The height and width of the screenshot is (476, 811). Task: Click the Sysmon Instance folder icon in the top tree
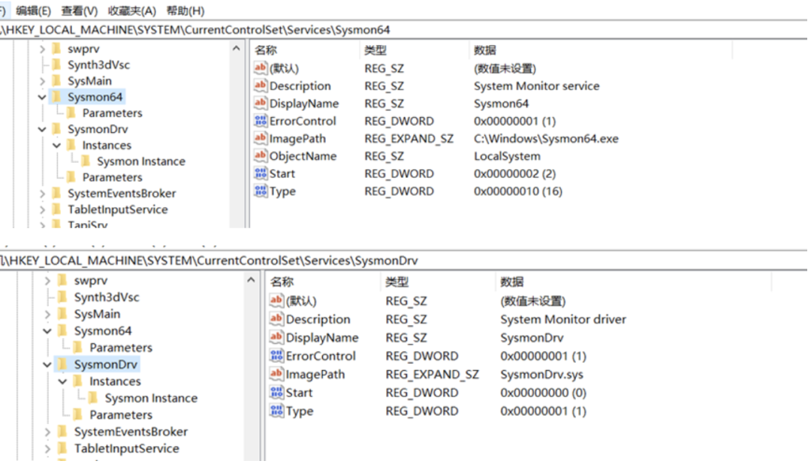[86, 161]
